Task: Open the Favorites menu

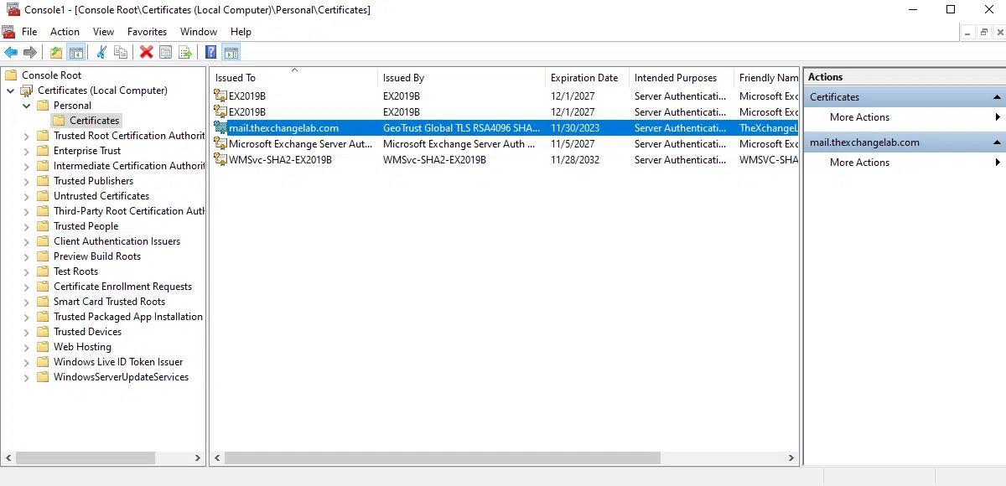Action: [147, 32]
